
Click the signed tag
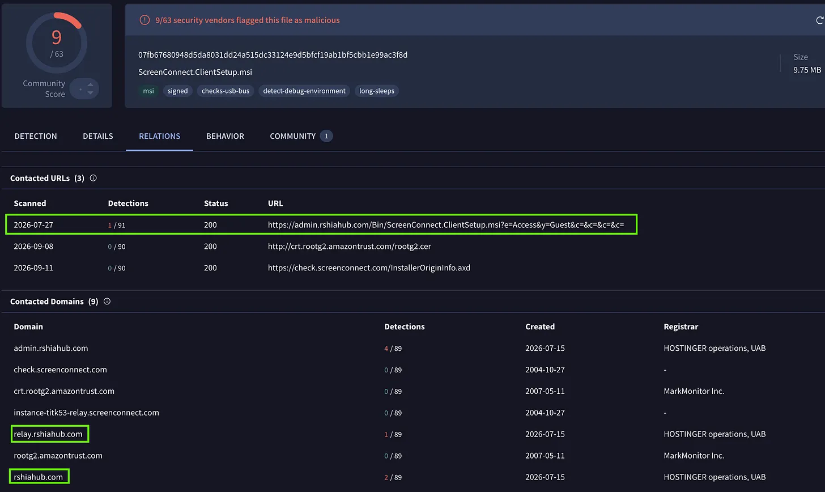pos(177,91)
